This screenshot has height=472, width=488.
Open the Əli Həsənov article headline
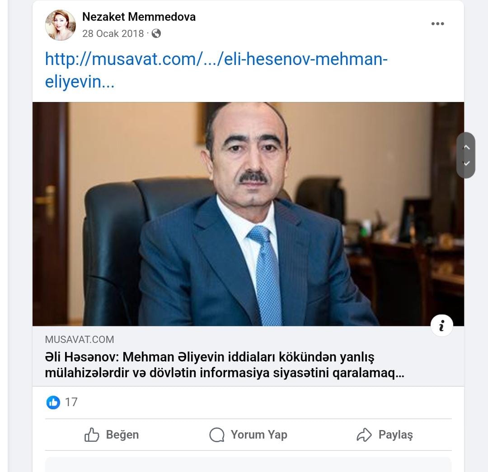225,365
